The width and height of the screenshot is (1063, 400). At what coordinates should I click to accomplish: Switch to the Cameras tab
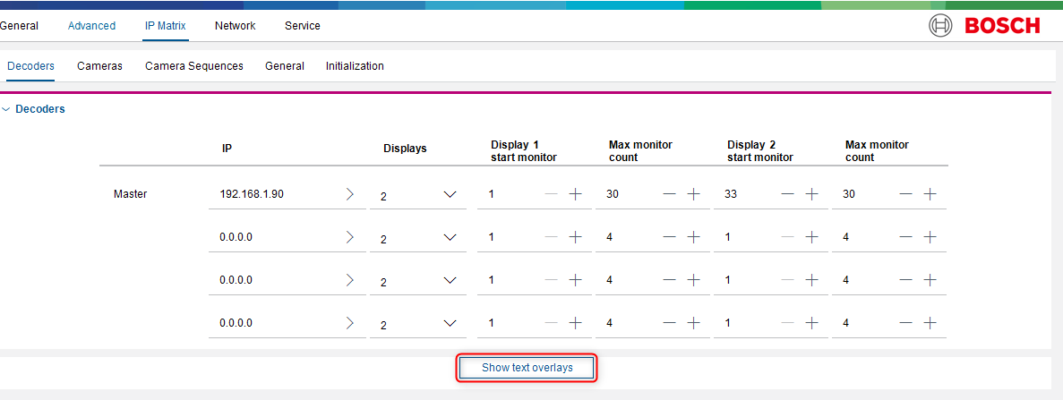(99, 66)
